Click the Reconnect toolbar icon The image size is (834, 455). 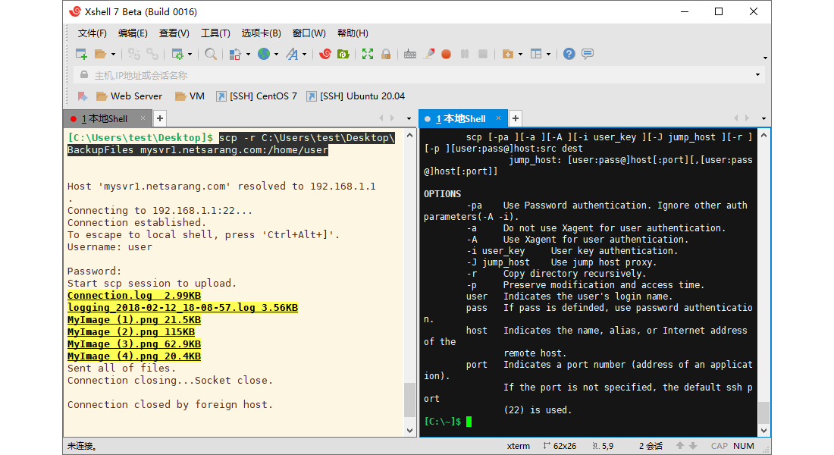[x=152, y=54]
